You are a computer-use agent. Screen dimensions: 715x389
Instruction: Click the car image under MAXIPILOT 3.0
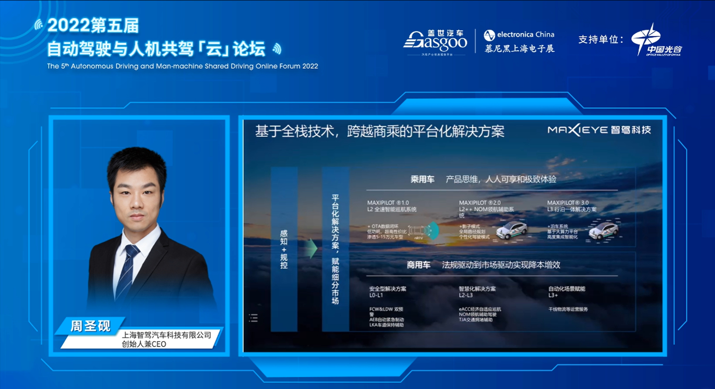[x=603, y=230]
